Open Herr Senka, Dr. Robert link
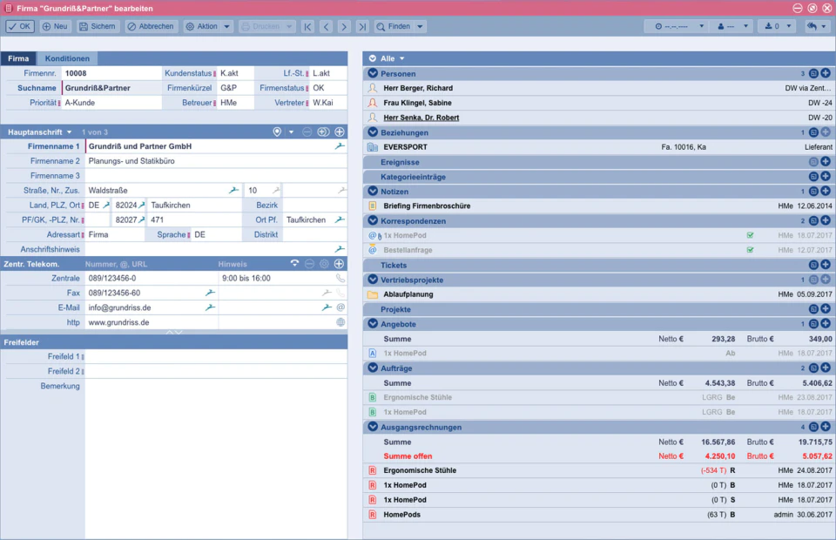This screenshot has height=540, width=836. pos(421,118)
